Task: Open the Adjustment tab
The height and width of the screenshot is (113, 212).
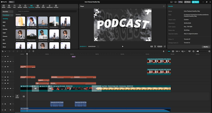Action: coord(50,6)
